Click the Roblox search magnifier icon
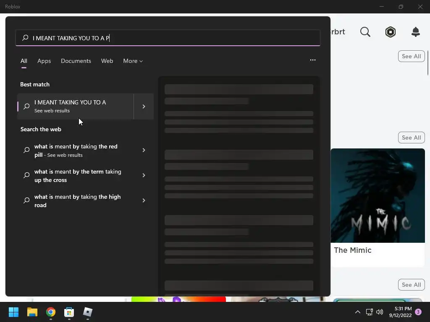430x322 pixels. 365,32
